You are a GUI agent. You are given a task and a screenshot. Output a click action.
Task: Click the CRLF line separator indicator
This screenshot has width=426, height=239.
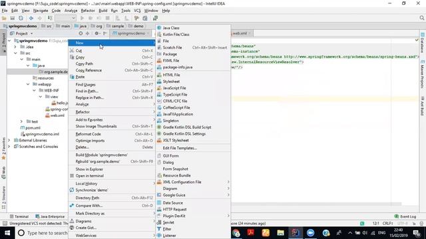pos(387,224)
